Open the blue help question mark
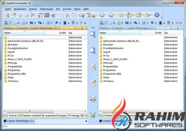This screenshot has width=186, height=131. pos(157,15)
